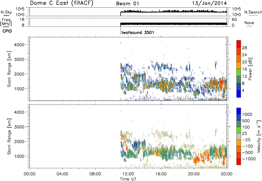Click the blue bottom of the power color bar
Screen dimensions: 262x181
[239, 94]
